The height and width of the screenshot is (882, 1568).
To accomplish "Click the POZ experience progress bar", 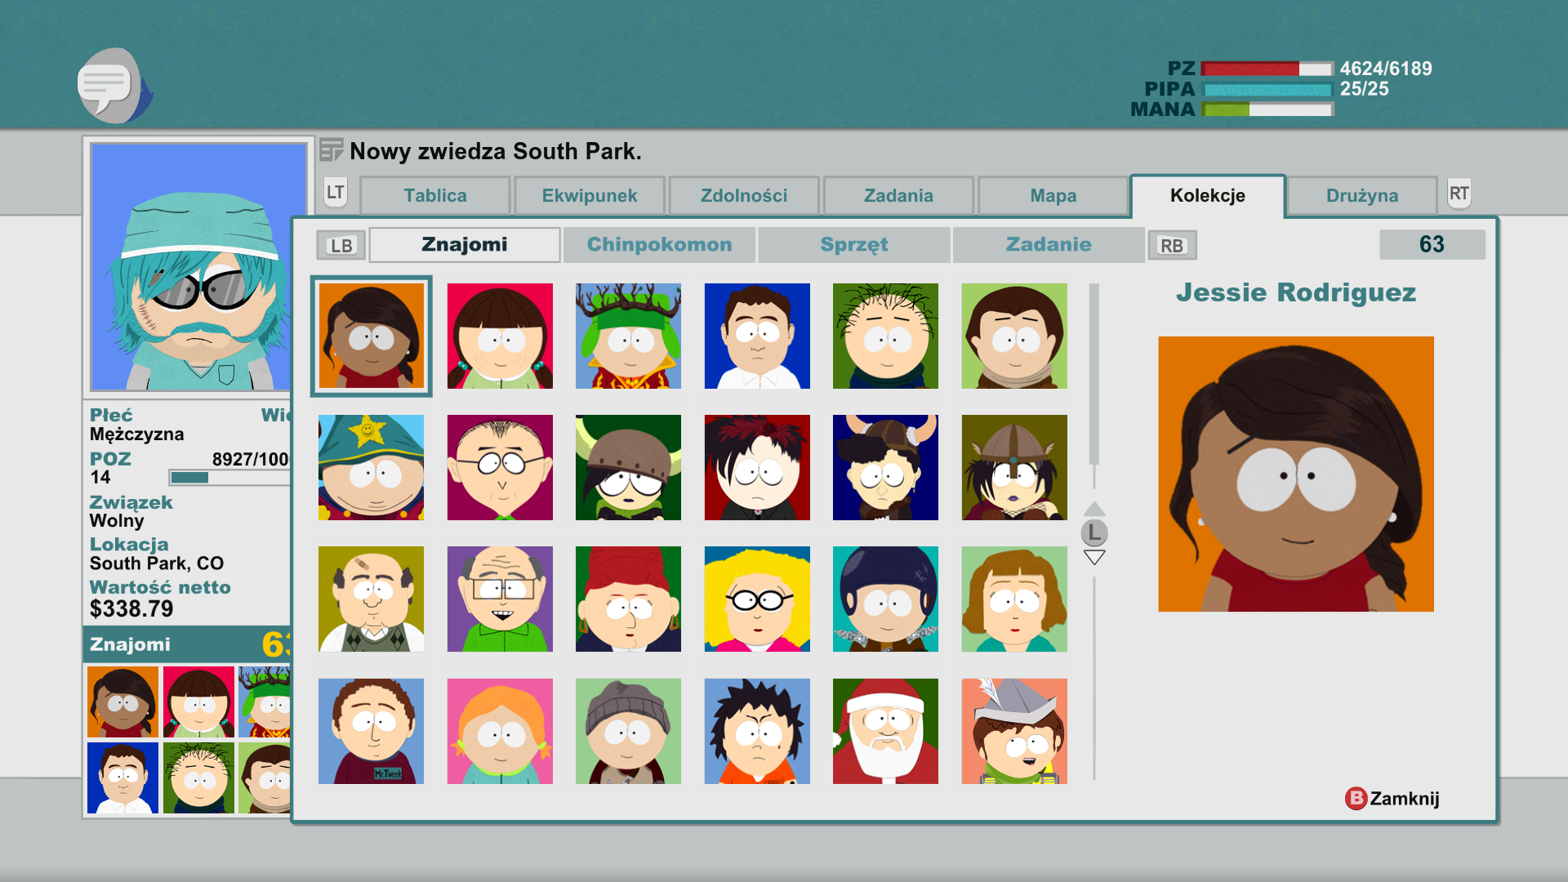I will [229, 478].
